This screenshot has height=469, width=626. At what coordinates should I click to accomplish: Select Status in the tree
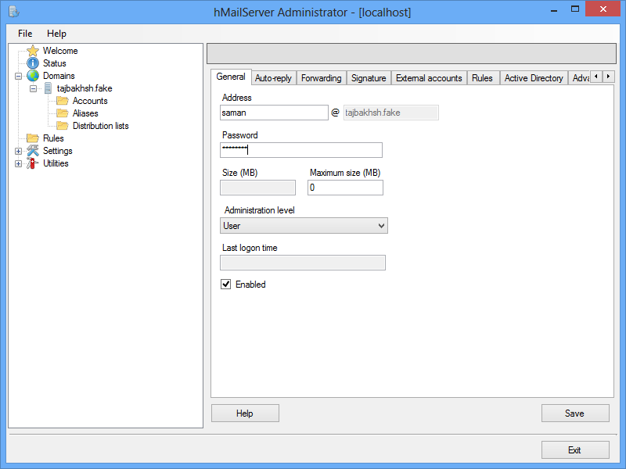point(55,63)
